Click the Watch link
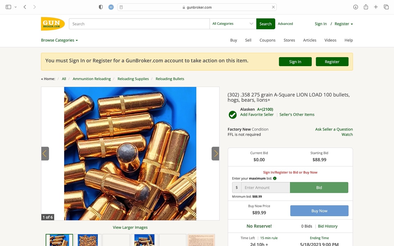Screen dimensions: 394x246 pyautogui.click(x=347, y=135)
